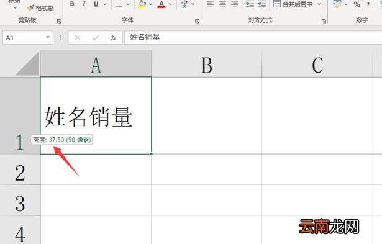Viewport: 382px width, 244px height.
Task: Expand the paste dropdown arrow
Action: 15,7
